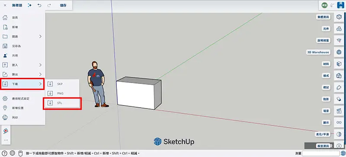Click the SketchUp logo icon beside measurement box
346x157 pixels.
343,153
